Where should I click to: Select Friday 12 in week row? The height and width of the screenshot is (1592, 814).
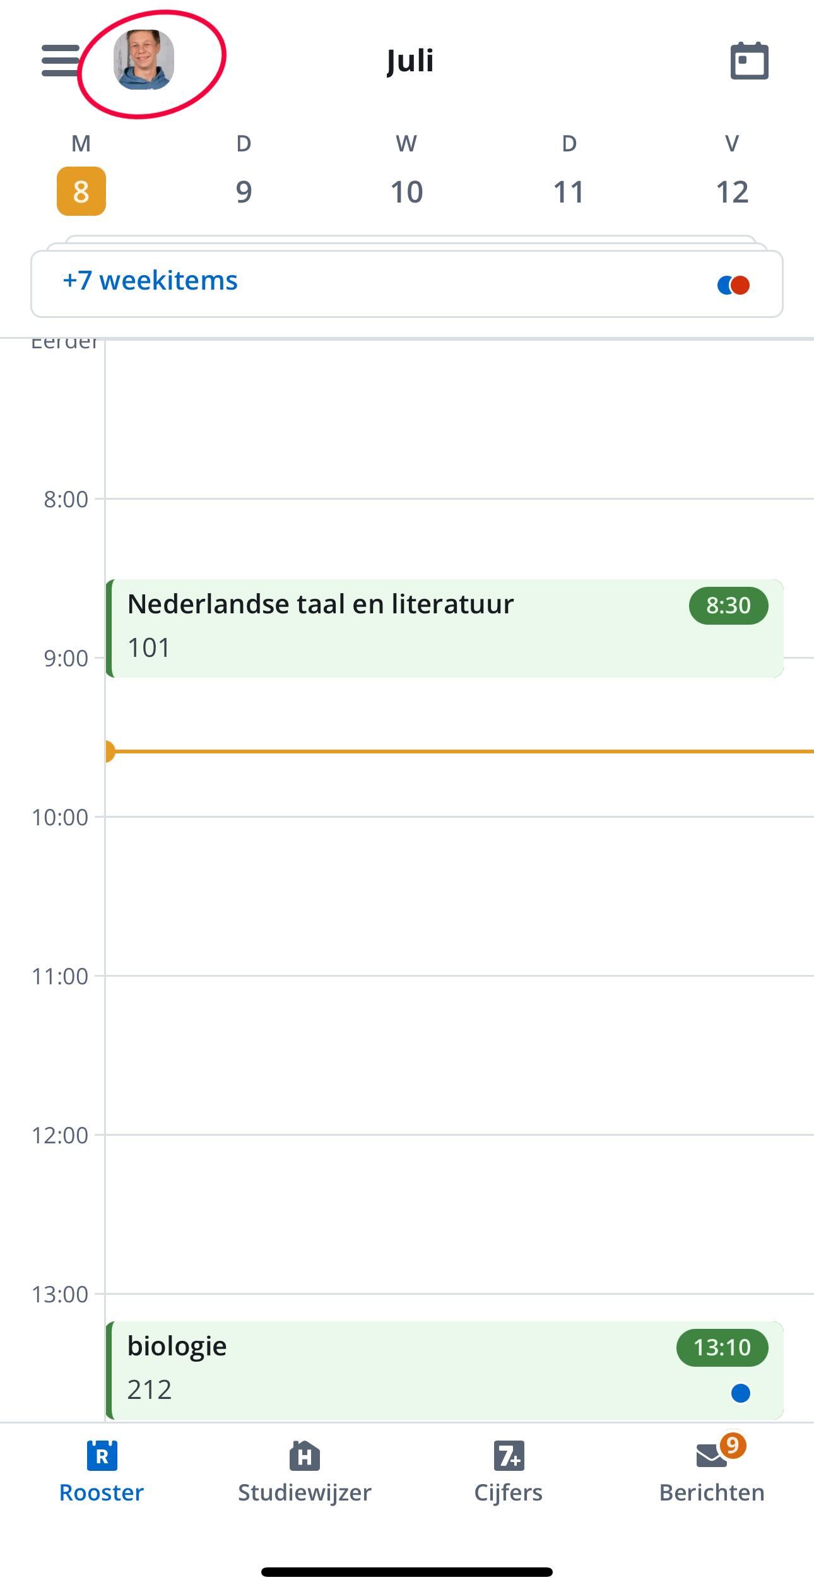pos(732,191)
